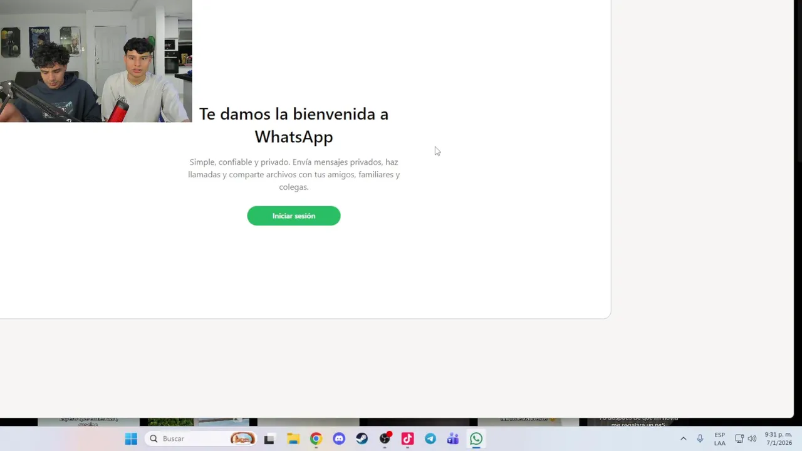Switch the ESP LAA keyboard language
Image resolution: width=802 pixels, height=451 pixels.
click(x=720, y=438)
